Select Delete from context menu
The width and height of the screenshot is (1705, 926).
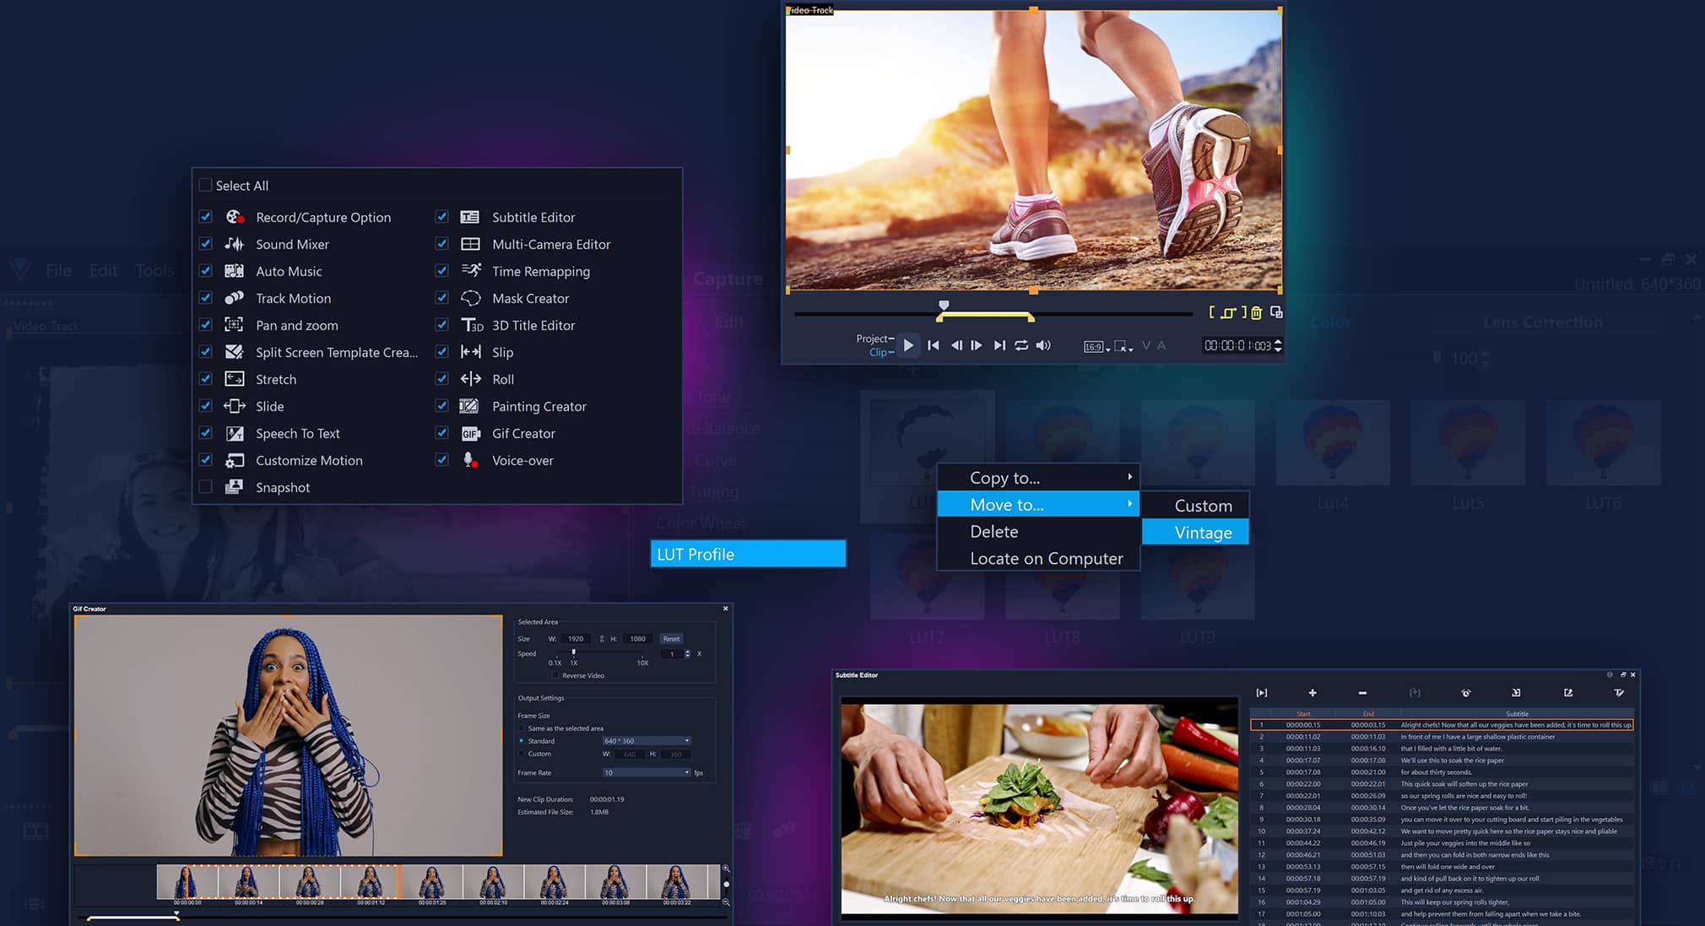993,530
